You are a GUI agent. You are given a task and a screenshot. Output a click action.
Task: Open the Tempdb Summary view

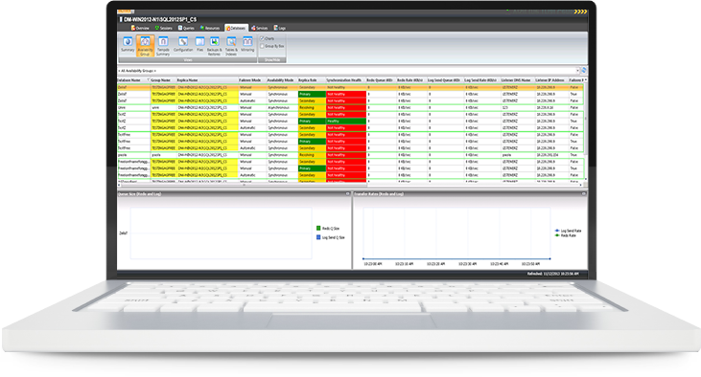(163, 46)
